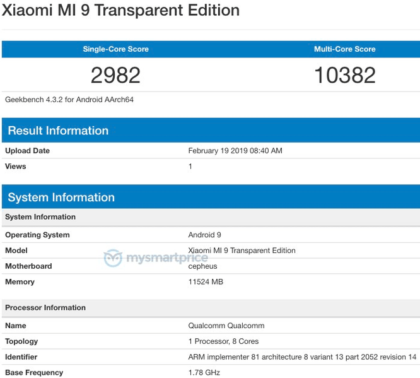
Task: Click the mysmartprice watermark logo icon
Action: pos(114,258)
